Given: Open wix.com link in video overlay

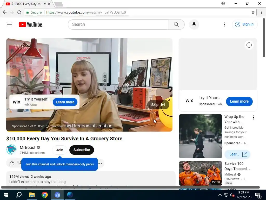Looking at the screenshot, I should point(58,126).
